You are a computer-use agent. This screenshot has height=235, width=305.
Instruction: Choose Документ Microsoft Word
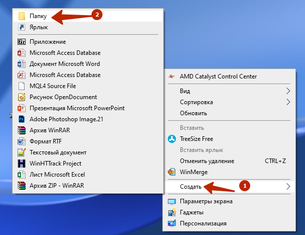(x=88, y=64)
